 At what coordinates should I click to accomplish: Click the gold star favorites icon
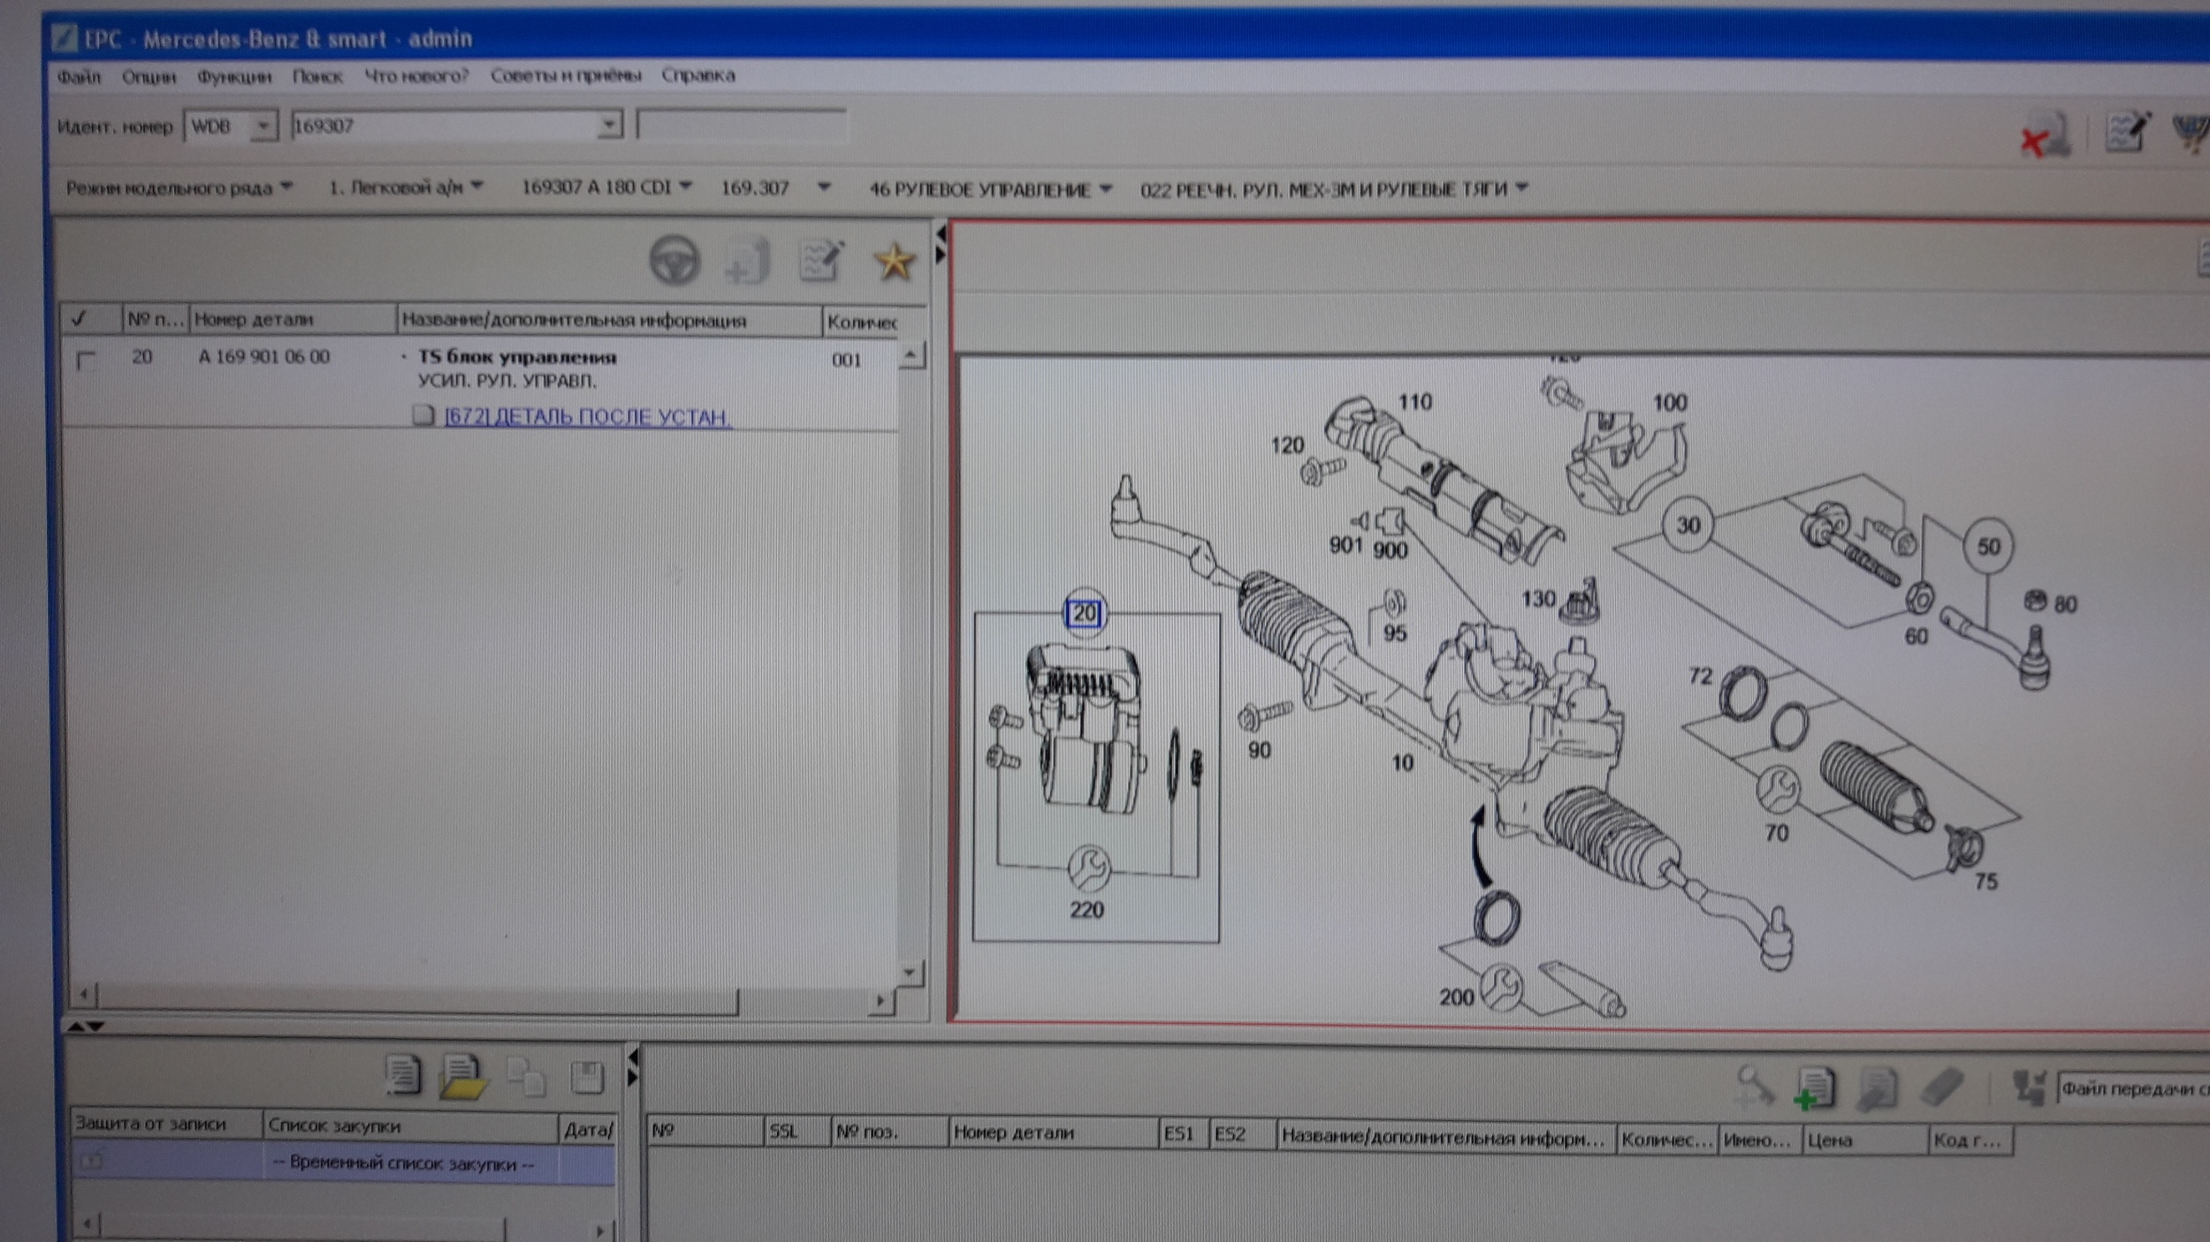coord(894,261)
